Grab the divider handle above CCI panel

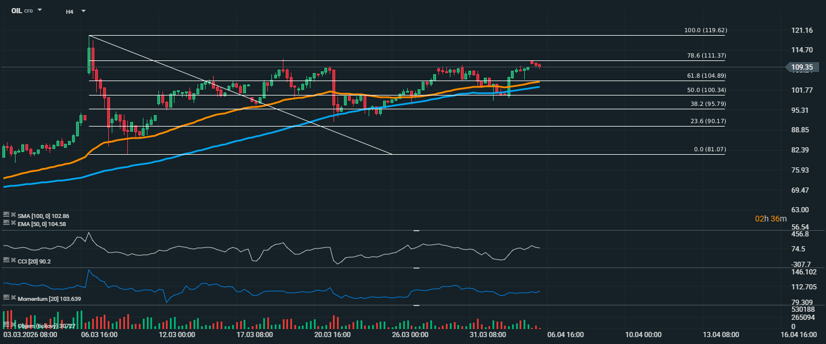(416, 231)
